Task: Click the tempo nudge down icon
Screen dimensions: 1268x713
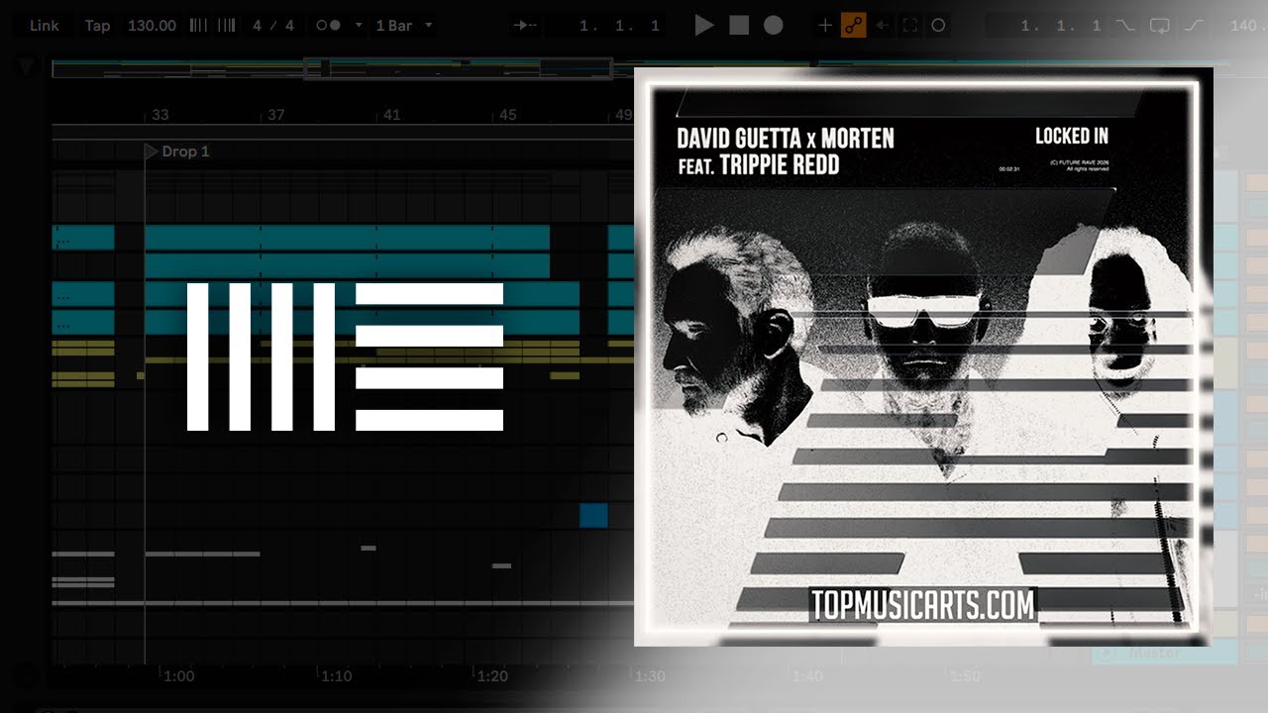Action: coord(198,26)
